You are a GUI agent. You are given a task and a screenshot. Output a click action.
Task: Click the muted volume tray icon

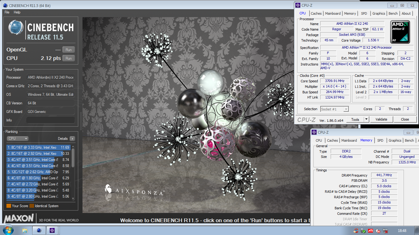(378, 231)
